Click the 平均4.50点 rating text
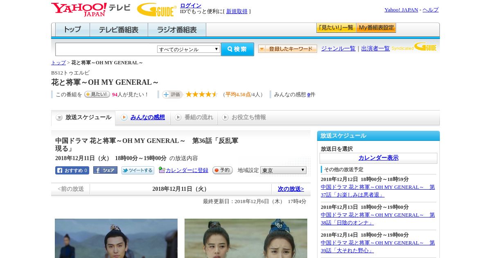 [x=238, y=95]
